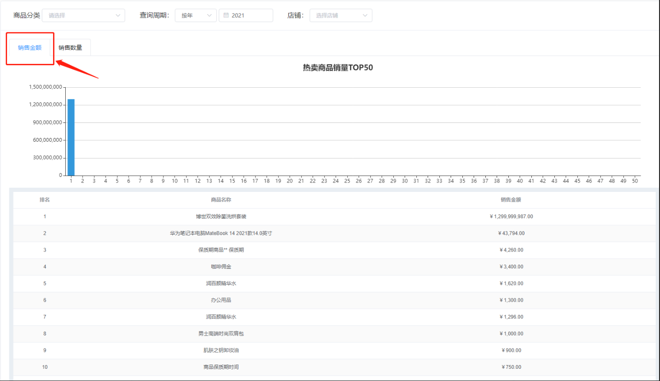The width and height of the screenshot is (660, 381).
Task: Expand the 商品分类 dropdown arrow
Action: coord(118,15)
